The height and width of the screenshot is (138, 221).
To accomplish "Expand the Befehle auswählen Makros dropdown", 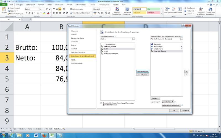I will pos(133,39).
